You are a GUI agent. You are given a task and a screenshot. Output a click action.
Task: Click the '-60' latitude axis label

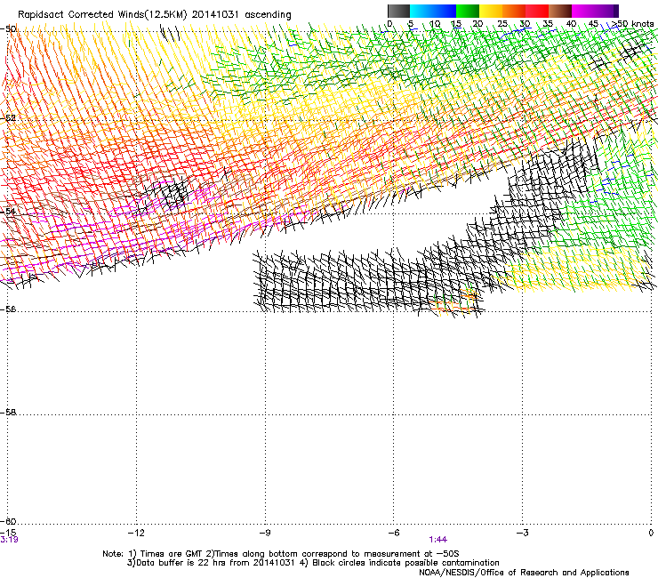[8, 521]
